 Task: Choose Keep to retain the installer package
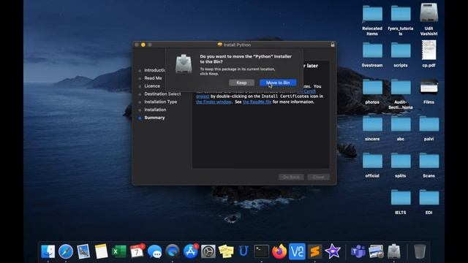(241, 83)
